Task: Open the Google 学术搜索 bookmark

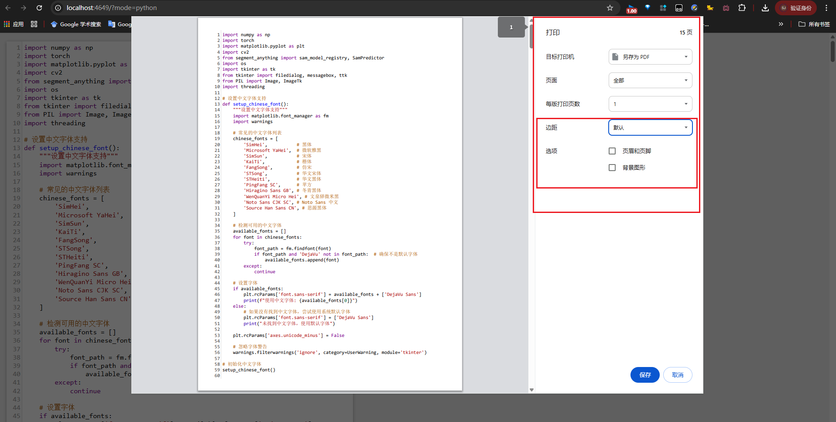Action: (x=76, y=24)
